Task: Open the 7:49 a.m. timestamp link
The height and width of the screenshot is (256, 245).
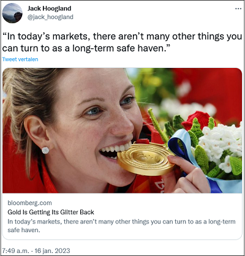Action: click(15, 250)
